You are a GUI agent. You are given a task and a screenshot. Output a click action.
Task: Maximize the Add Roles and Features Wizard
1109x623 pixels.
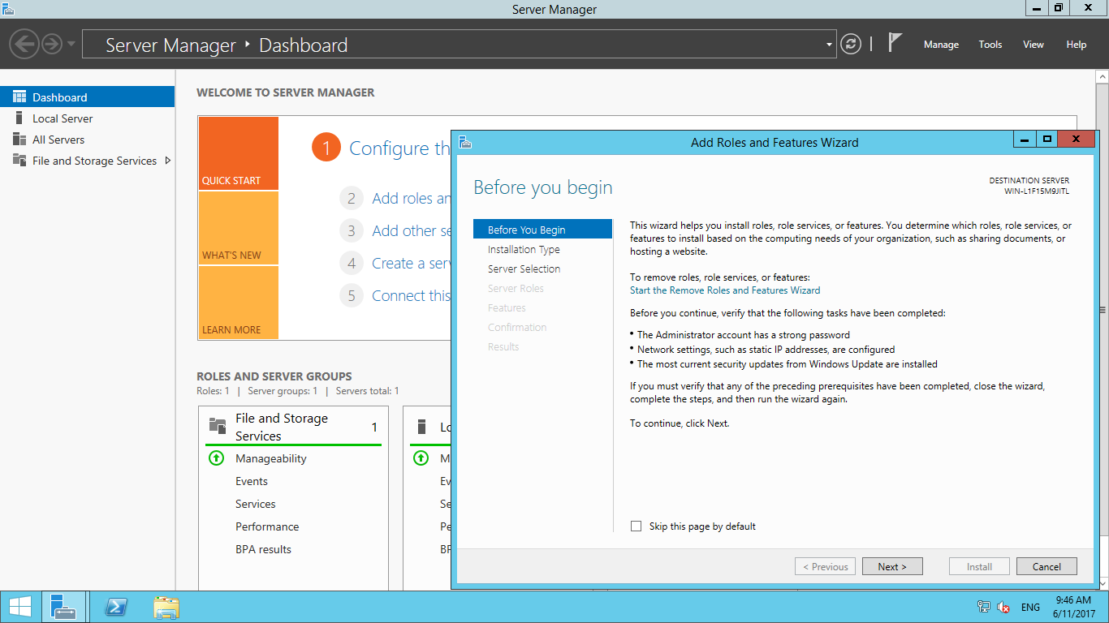tap(1047, 140)
